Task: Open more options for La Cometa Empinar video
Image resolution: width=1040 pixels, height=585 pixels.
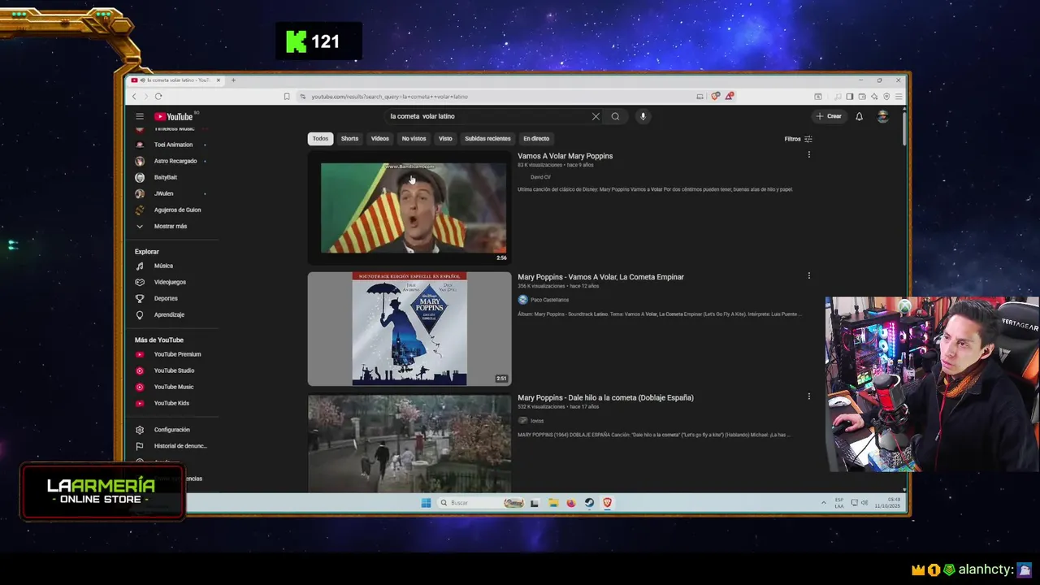Action: coord(808,275)
